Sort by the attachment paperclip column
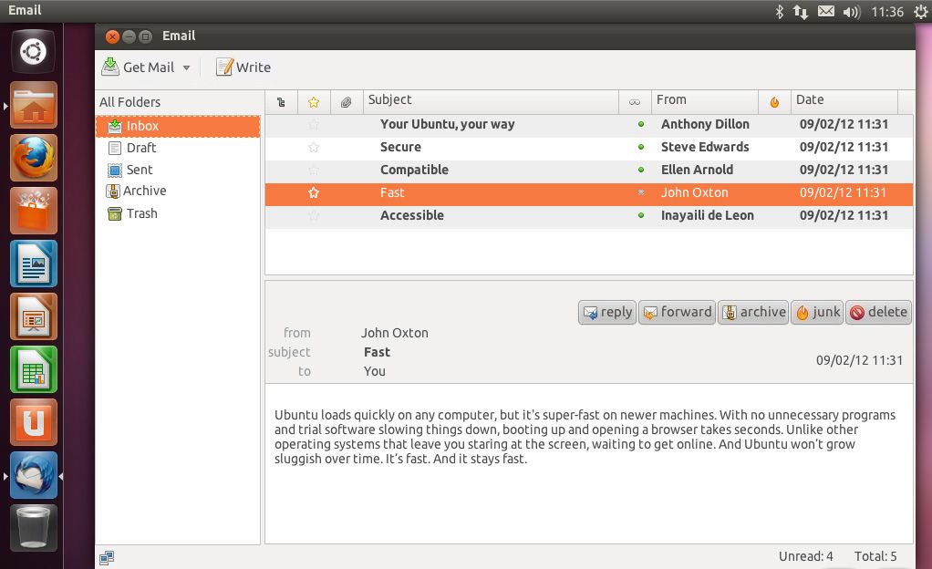This screenshot has height=569, width=932. click(347, 102)
